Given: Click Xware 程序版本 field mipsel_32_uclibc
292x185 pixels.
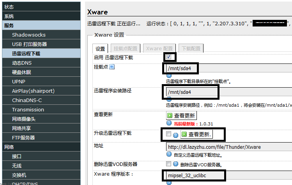Looking at the screenshot, I should pos(229,175).
